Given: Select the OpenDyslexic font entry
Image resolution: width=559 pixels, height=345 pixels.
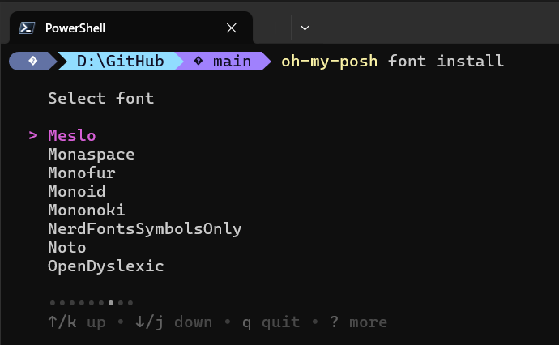Looking at the screenshot, I should point(106,266).
